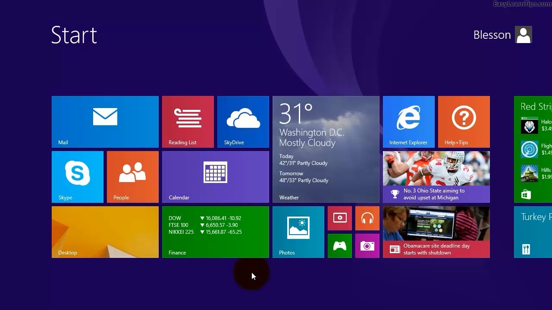
Task: Launch Skype
Action: (x=78, y=177)
